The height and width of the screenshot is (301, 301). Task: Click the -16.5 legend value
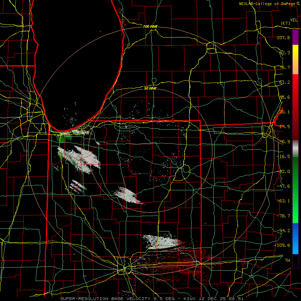283,157
